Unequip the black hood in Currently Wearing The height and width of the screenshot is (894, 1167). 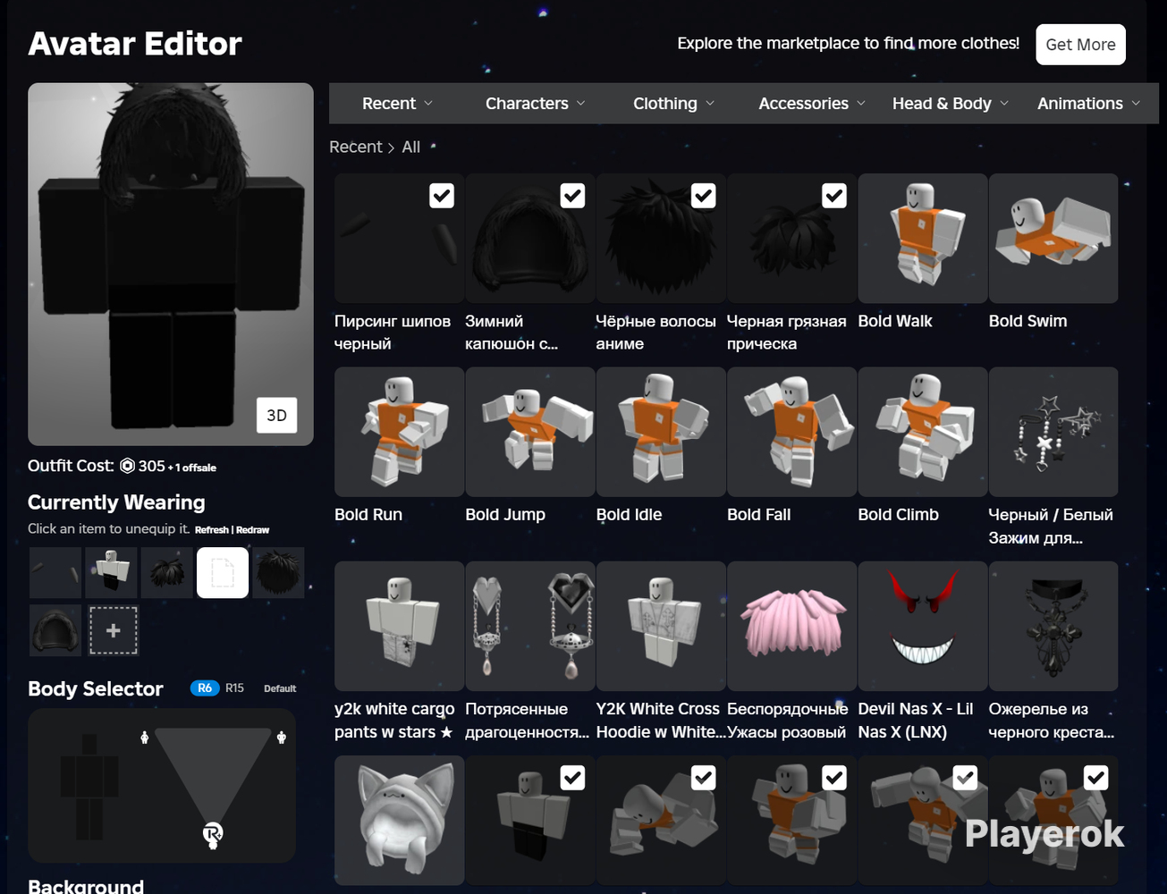coord(55,630)
